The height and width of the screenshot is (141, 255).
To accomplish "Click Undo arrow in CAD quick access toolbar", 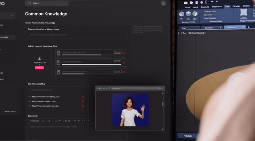I will point(212,1).
